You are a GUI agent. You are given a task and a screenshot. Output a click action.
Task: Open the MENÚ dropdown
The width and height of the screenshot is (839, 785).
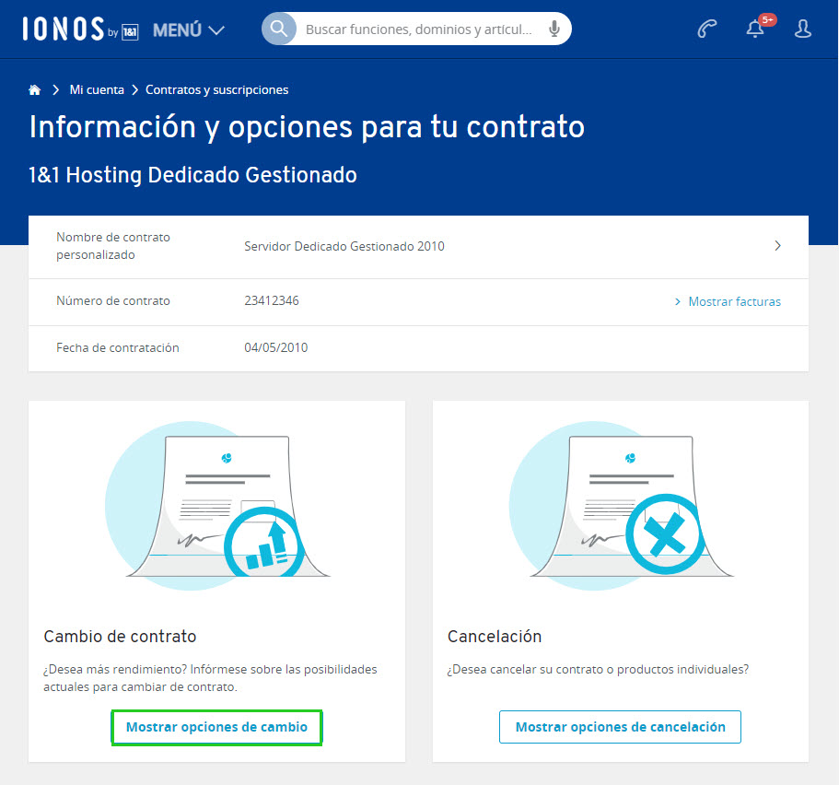tap(189, 30)
